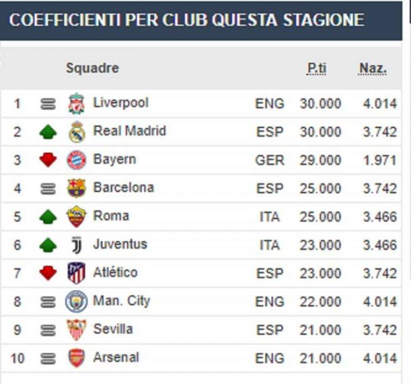Open the Juventus team name link

[x=120, y=244]
